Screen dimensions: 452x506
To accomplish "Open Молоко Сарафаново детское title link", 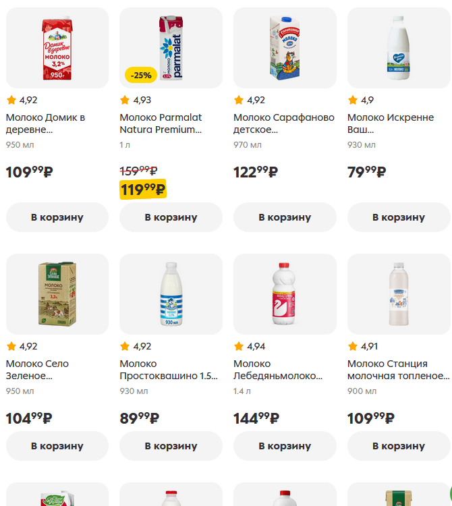I will coord(284,123).
